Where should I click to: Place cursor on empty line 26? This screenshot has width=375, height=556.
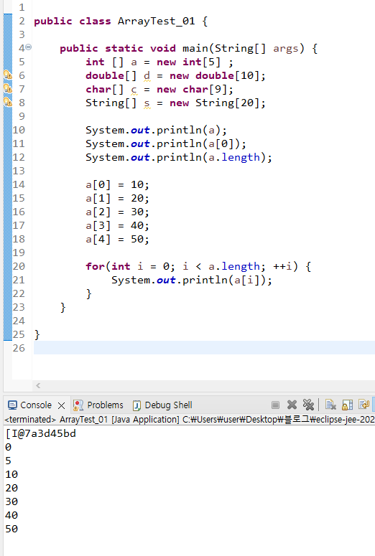click(204, 348)
